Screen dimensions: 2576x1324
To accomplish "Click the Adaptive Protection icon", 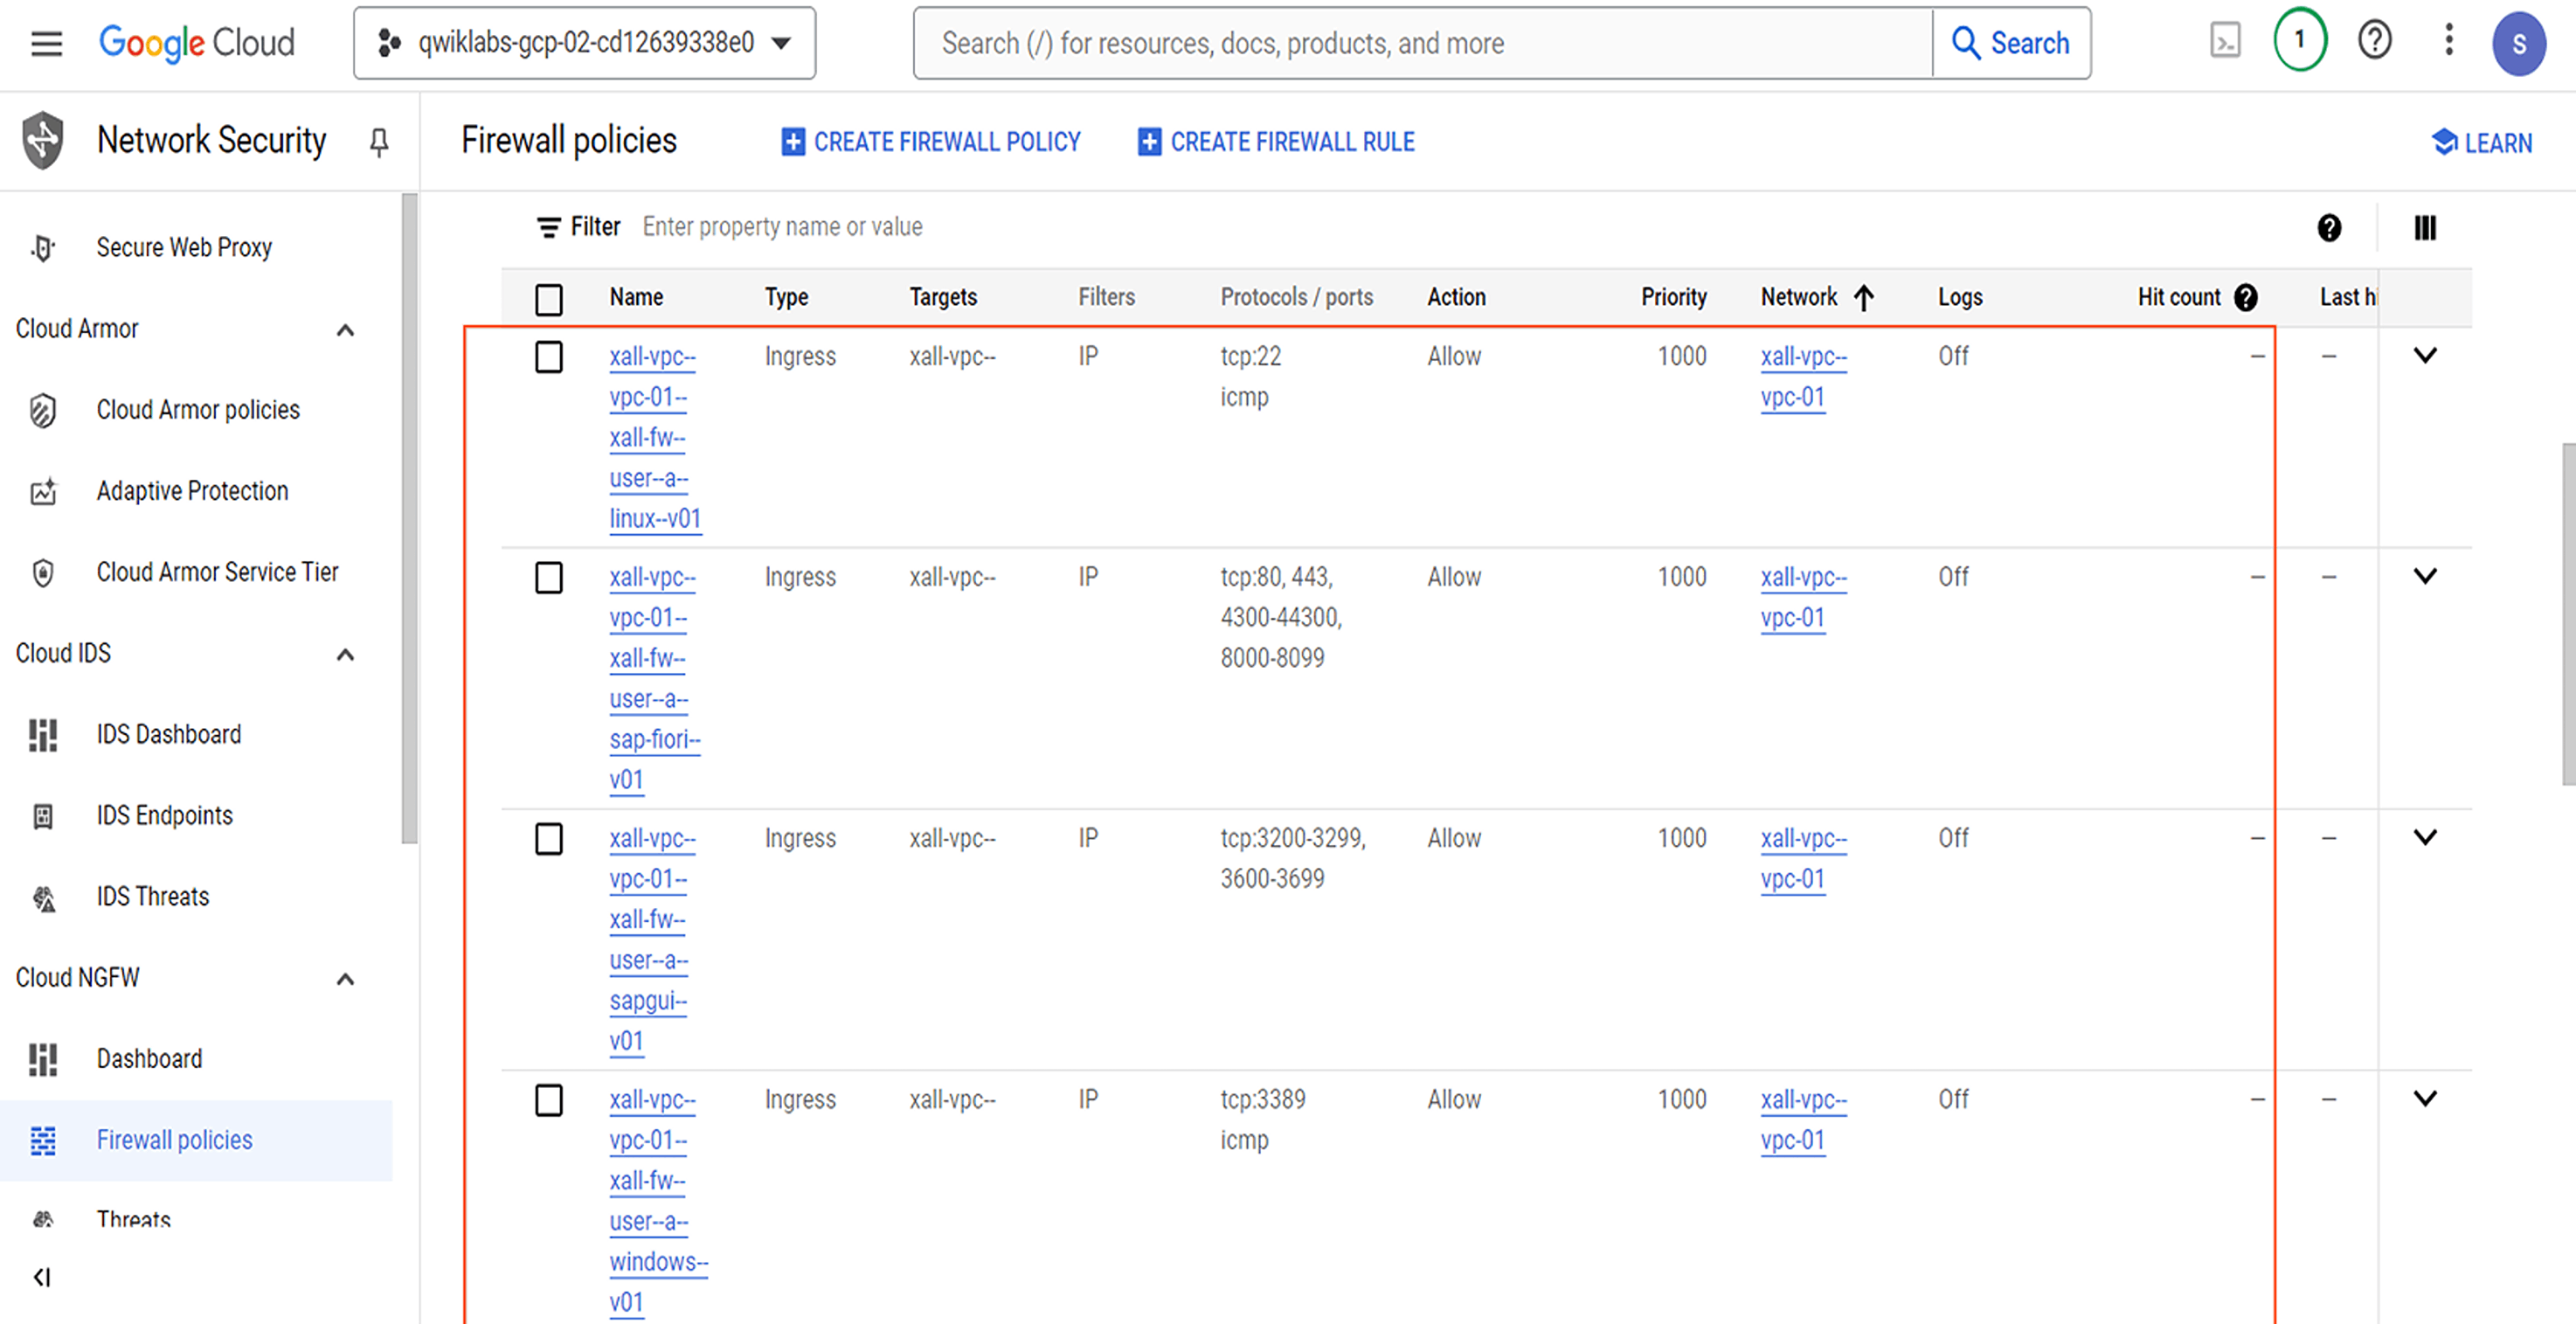I will pyautogui.click(x=43, y=491).
